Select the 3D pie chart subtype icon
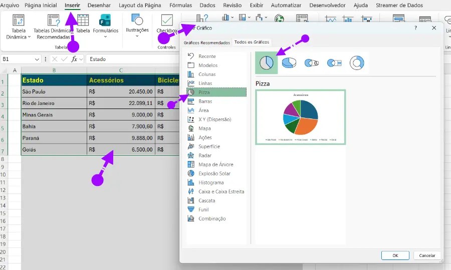Image resolution: width=451 pixels, height=270 pixels. click(x=288, y=63)
